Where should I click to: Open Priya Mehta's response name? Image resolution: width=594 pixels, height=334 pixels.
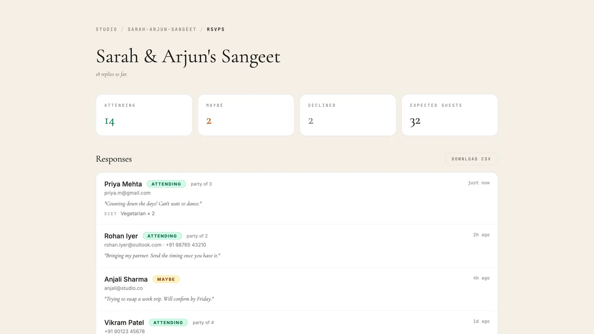[x=123, y=184]
